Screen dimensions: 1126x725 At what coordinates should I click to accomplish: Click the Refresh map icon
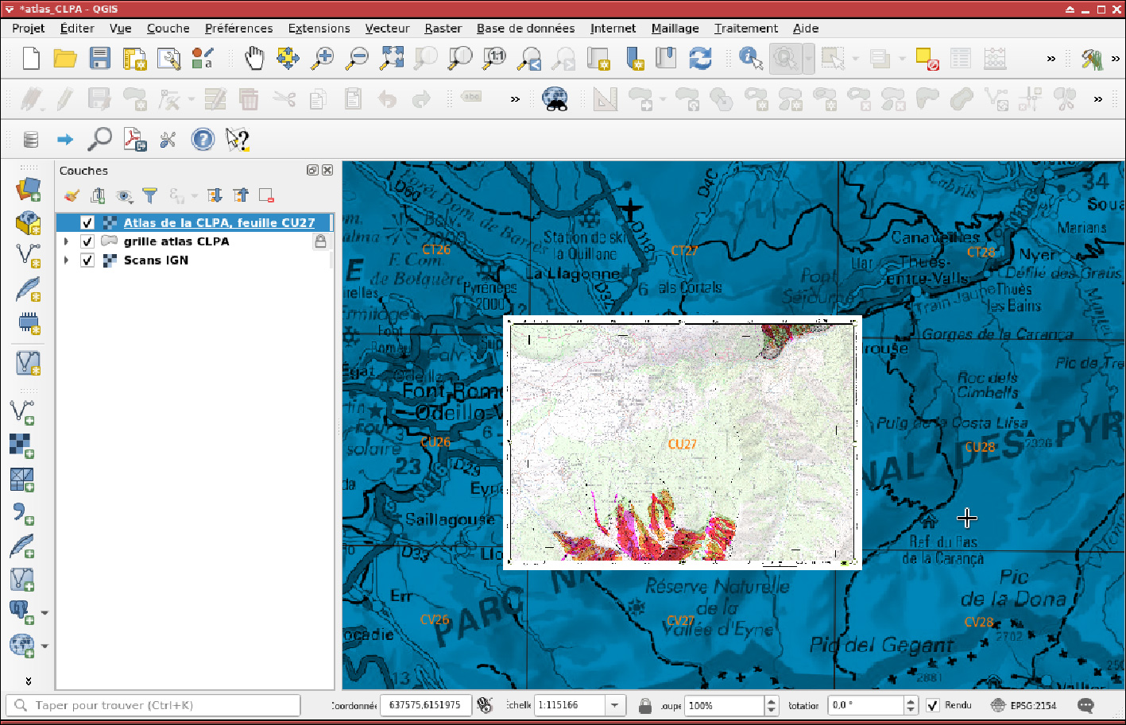pos(700,58)
